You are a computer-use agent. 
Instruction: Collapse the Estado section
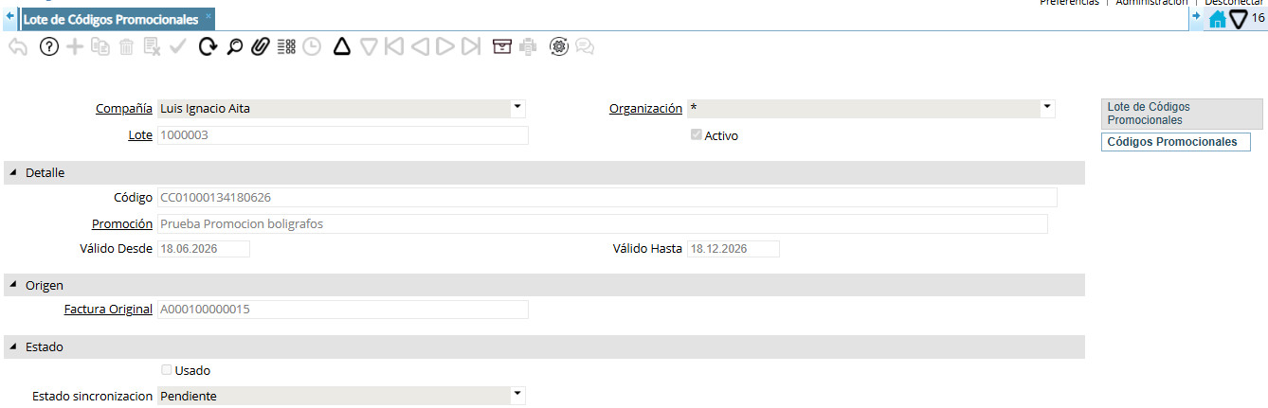coord(13,347)
